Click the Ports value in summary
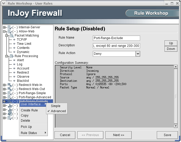The width and height of the screenshot is (181, 142). pos(106,84)
